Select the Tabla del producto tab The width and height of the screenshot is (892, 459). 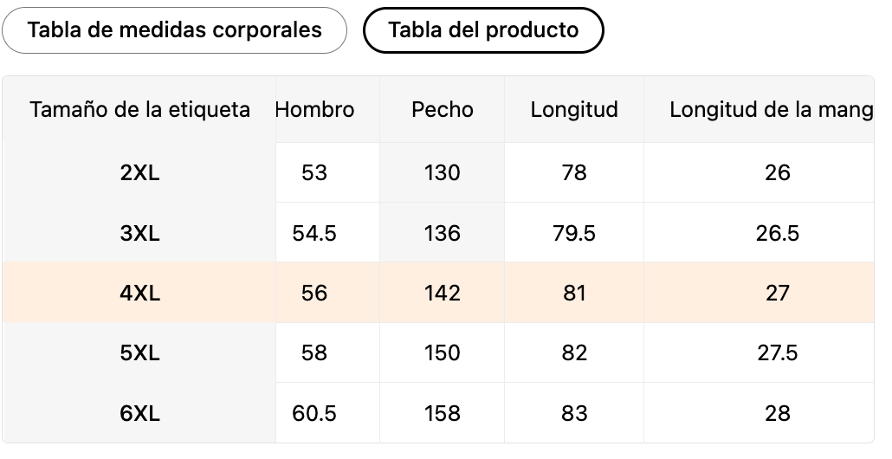pyautogui.click(x=483, y=30)
